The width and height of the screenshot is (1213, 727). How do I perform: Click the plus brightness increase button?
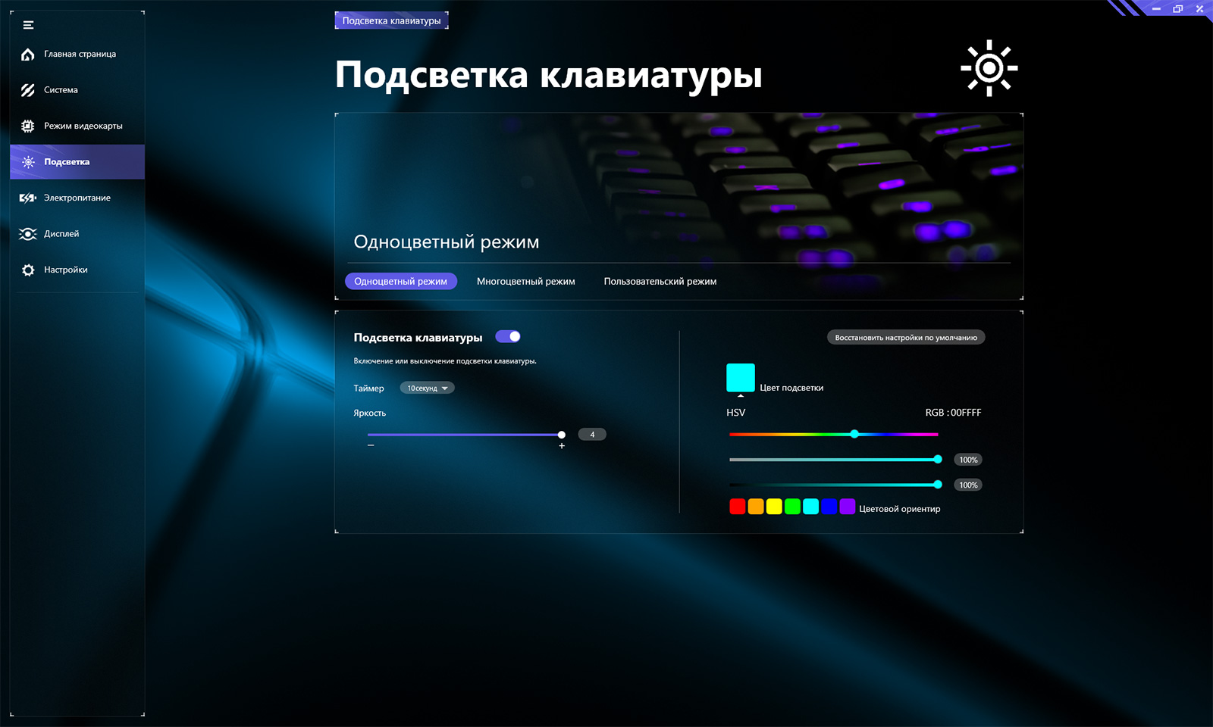pyautogui.click(x=562, y=446)
